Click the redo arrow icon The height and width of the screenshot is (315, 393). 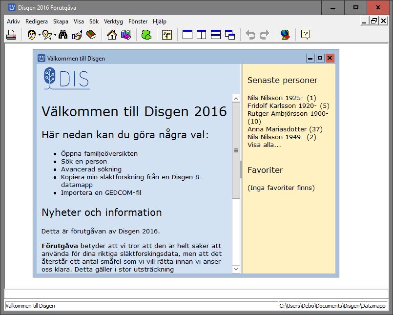coord(264,35)
